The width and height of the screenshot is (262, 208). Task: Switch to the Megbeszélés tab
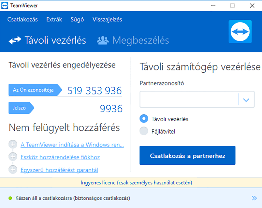133,40
